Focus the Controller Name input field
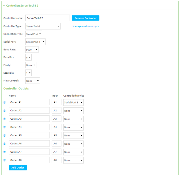Screen dimensions: 180x176 pos(47,18)
